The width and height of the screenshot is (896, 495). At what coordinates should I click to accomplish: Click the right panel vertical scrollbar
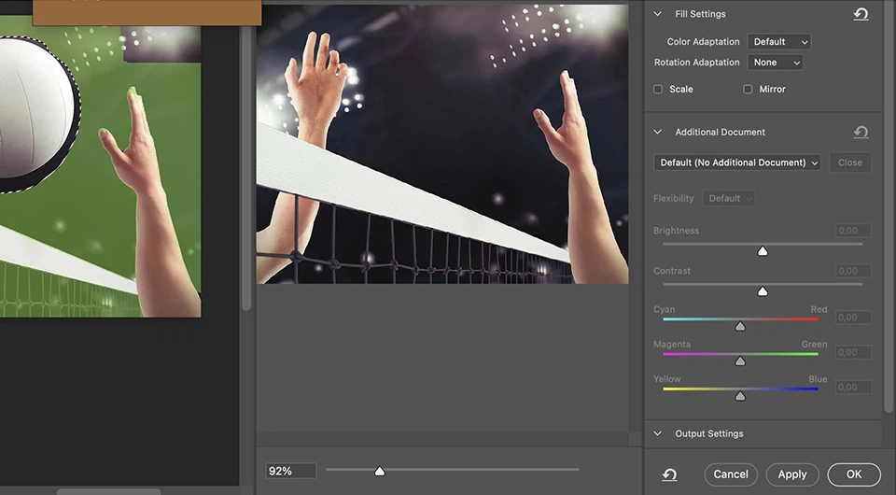click(x=888, y=205)
